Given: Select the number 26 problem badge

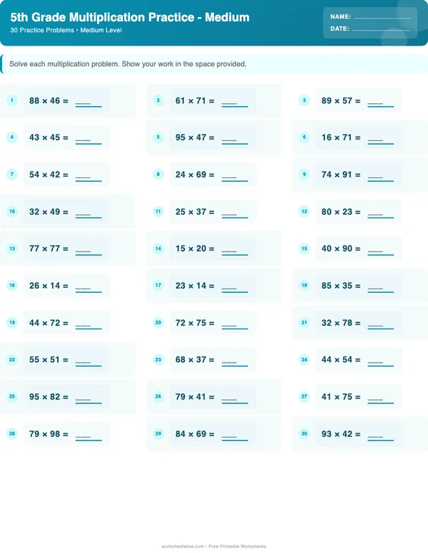Looking at the screenshot, I should 158,397.
